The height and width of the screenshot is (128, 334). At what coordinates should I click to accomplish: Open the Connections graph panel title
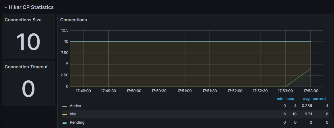(x=74, y=20)
